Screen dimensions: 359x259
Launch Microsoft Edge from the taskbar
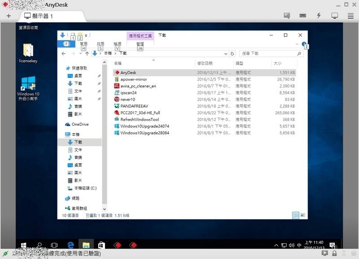[70, 245]
